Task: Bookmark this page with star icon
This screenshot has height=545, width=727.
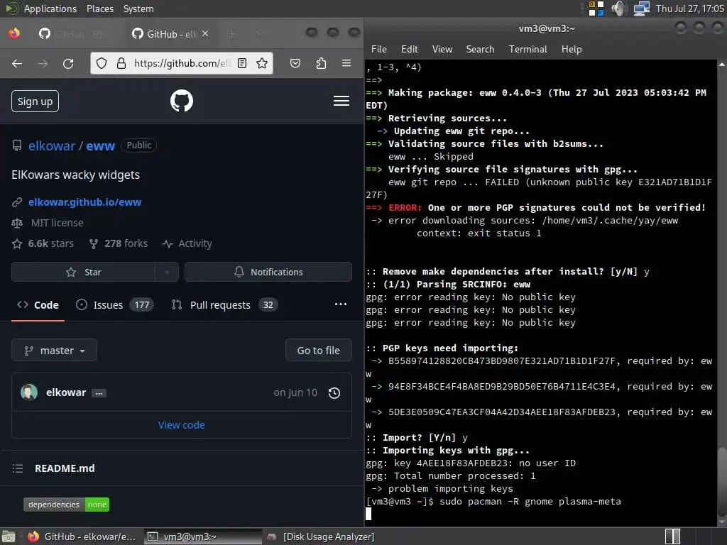Action: 262,63
